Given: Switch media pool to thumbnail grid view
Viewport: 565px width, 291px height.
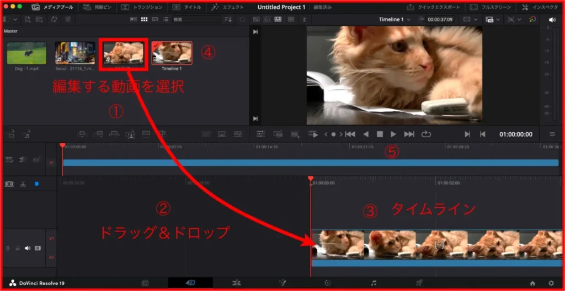Looking at the screenshot, I should (x=144, y=19).
